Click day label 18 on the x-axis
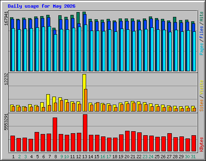 point(115,157)
